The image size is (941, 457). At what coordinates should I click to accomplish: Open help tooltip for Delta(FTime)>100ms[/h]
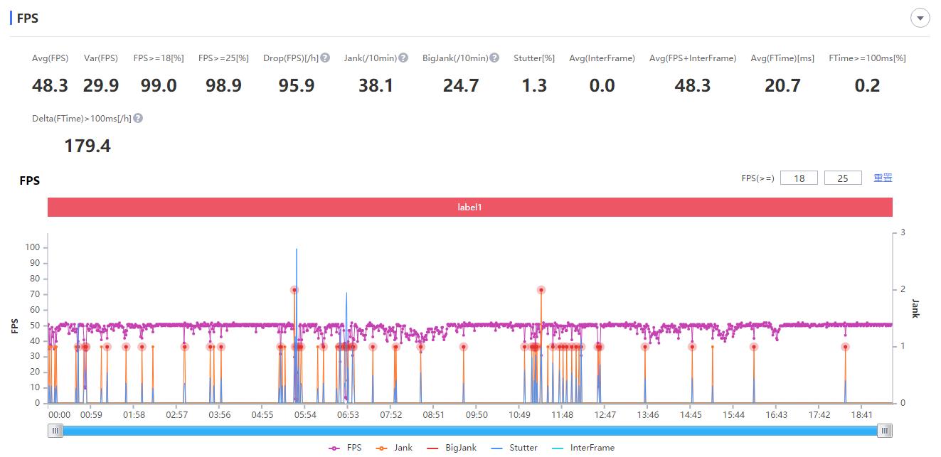coord(138,119)
